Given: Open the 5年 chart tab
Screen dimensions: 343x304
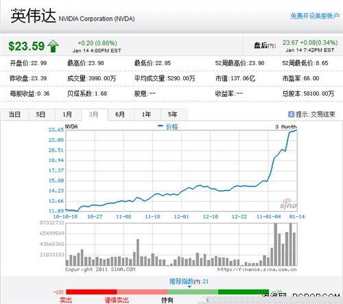Looking at the screenshot, I should coord(173,115).
